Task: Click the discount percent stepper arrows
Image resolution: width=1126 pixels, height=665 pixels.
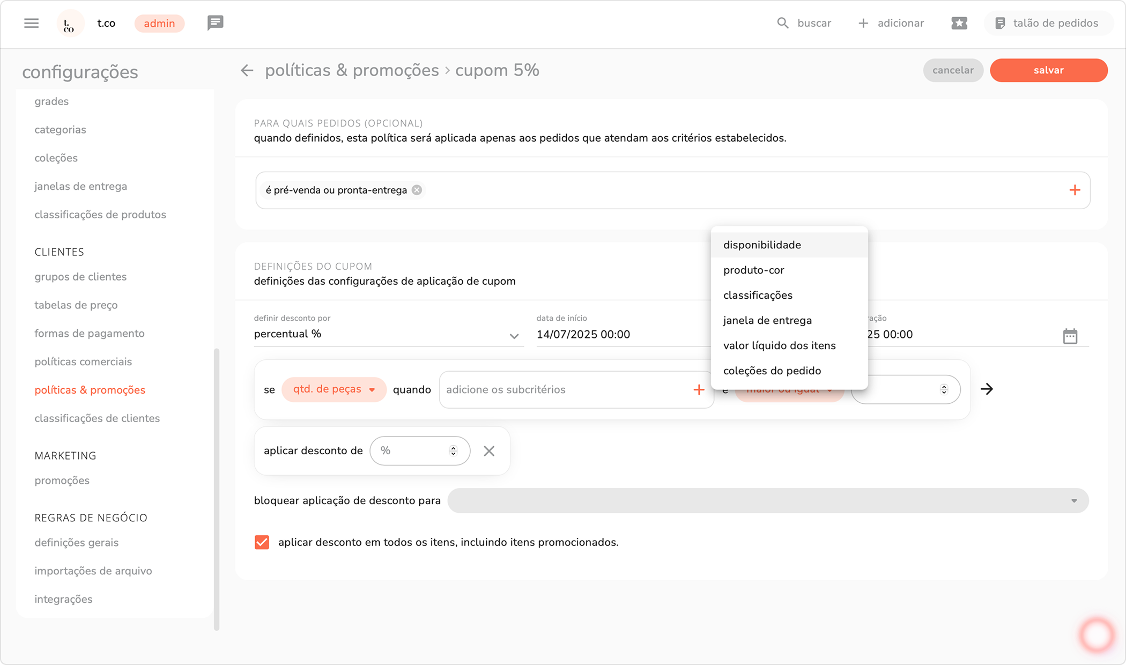Action: 453,451
